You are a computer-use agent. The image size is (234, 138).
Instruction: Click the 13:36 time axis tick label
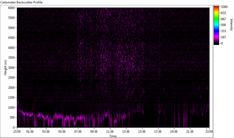(x=126, y=131)
